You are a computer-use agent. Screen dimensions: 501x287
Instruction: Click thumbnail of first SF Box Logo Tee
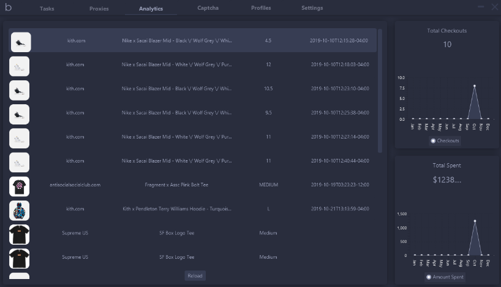click(x=19, y=234)
